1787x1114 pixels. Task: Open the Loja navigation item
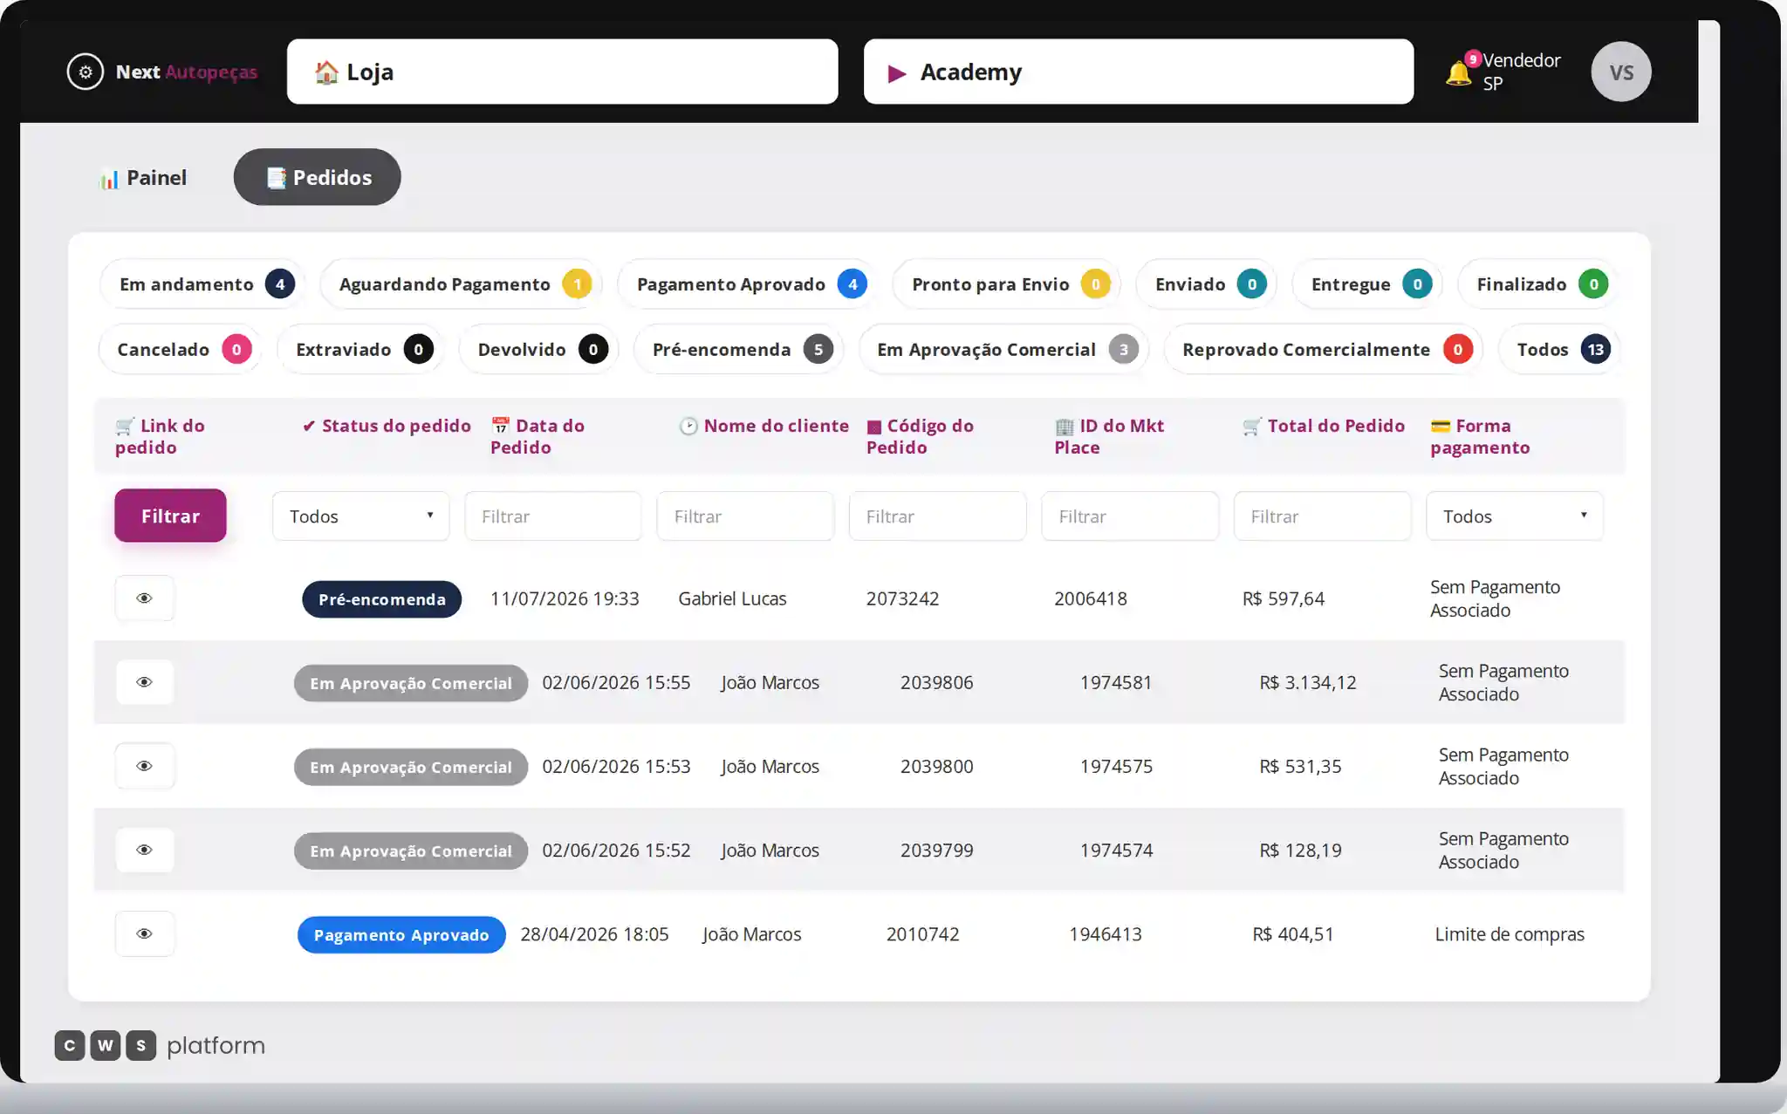click(x=563, y=72)
